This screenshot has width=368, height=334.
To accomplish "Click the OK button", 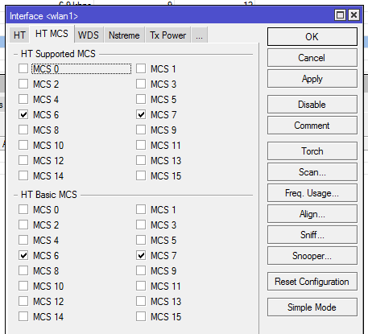I will [x=312, y=37].
